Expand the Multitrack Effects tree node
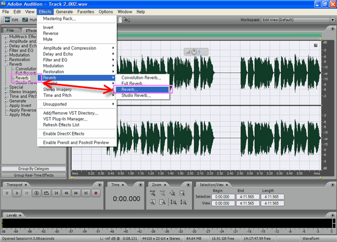The image size is (337, 242). [x=6, y=37]
